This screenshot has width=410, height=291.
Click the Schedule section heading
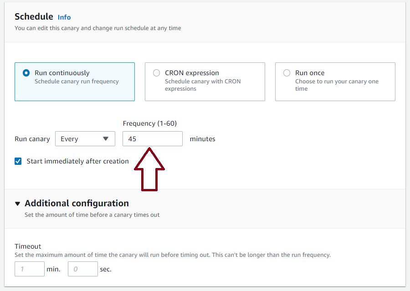pos(34,16)
